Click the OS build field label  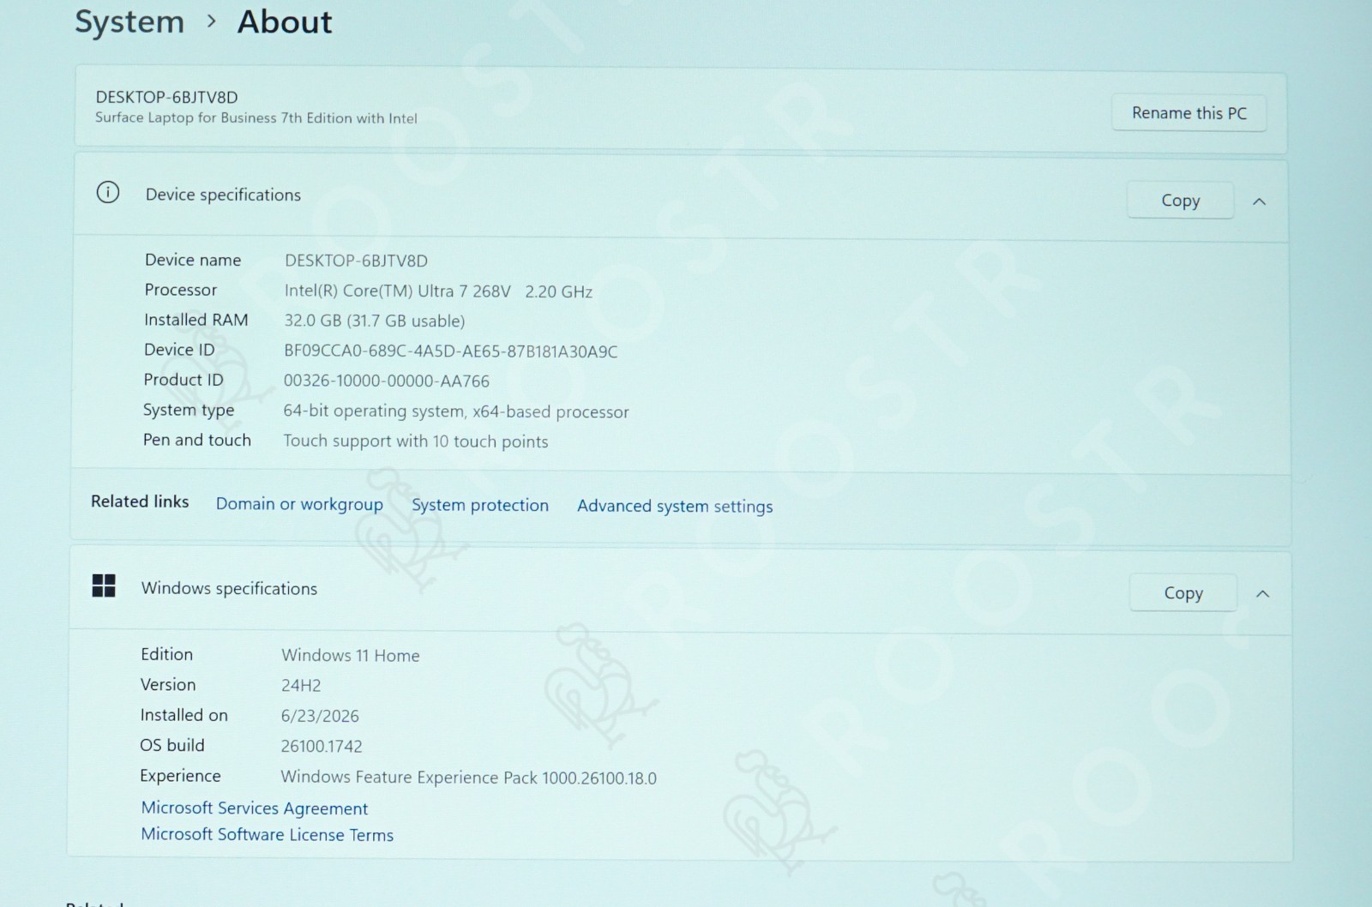tap(172, 745)
